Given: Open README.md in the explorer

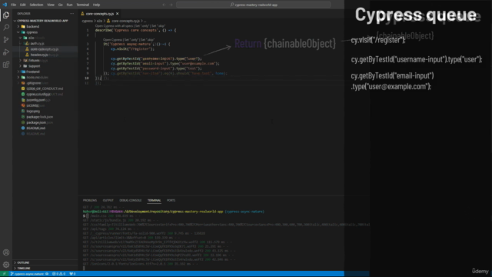Looking at the screenshot, I should pyautogui.click(x=36, y=128).
